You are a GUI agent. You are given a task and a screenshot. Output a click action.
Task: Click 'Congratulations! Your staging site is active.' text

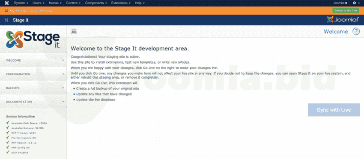[105, 56]
